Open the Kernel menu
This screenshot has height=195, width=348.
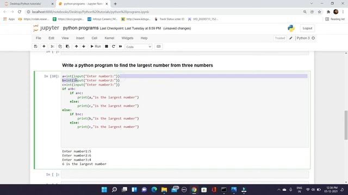point(109,38)
